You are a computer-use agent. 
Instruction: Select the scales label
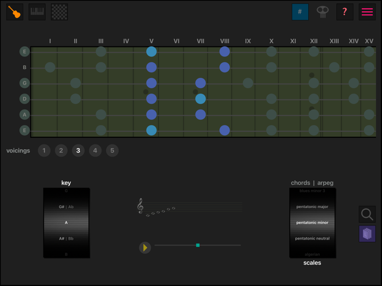tap(312, 263)
